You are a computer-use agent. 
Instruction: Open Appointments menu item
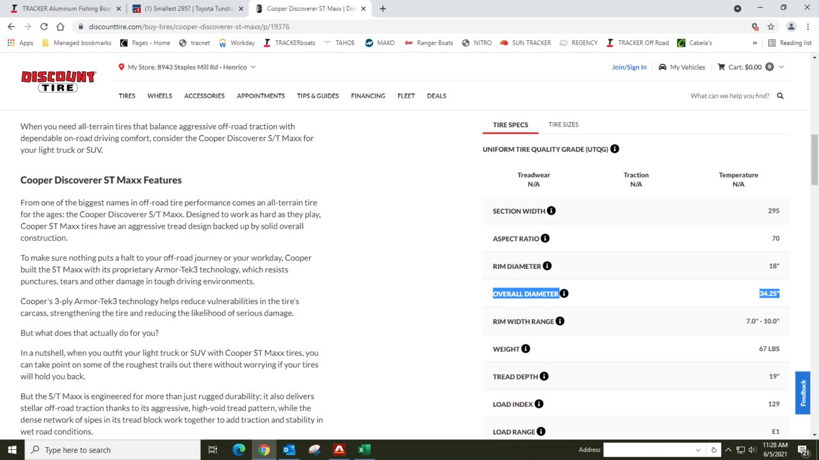pyautogui.click(x=261, y=96)
